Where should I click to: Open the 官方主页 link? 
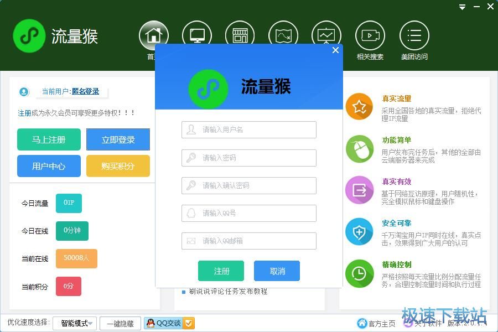tap(382, 323)
